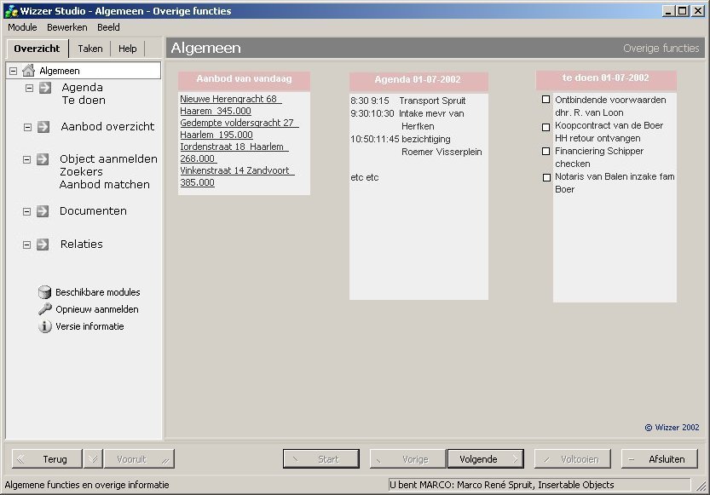Switch to the Taken tab
Screen dimensions: 710x495
tap(89, 49)
